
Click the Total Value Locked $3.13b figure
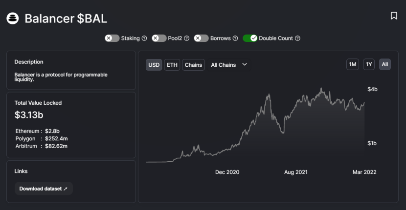click(x=29, y=115)
